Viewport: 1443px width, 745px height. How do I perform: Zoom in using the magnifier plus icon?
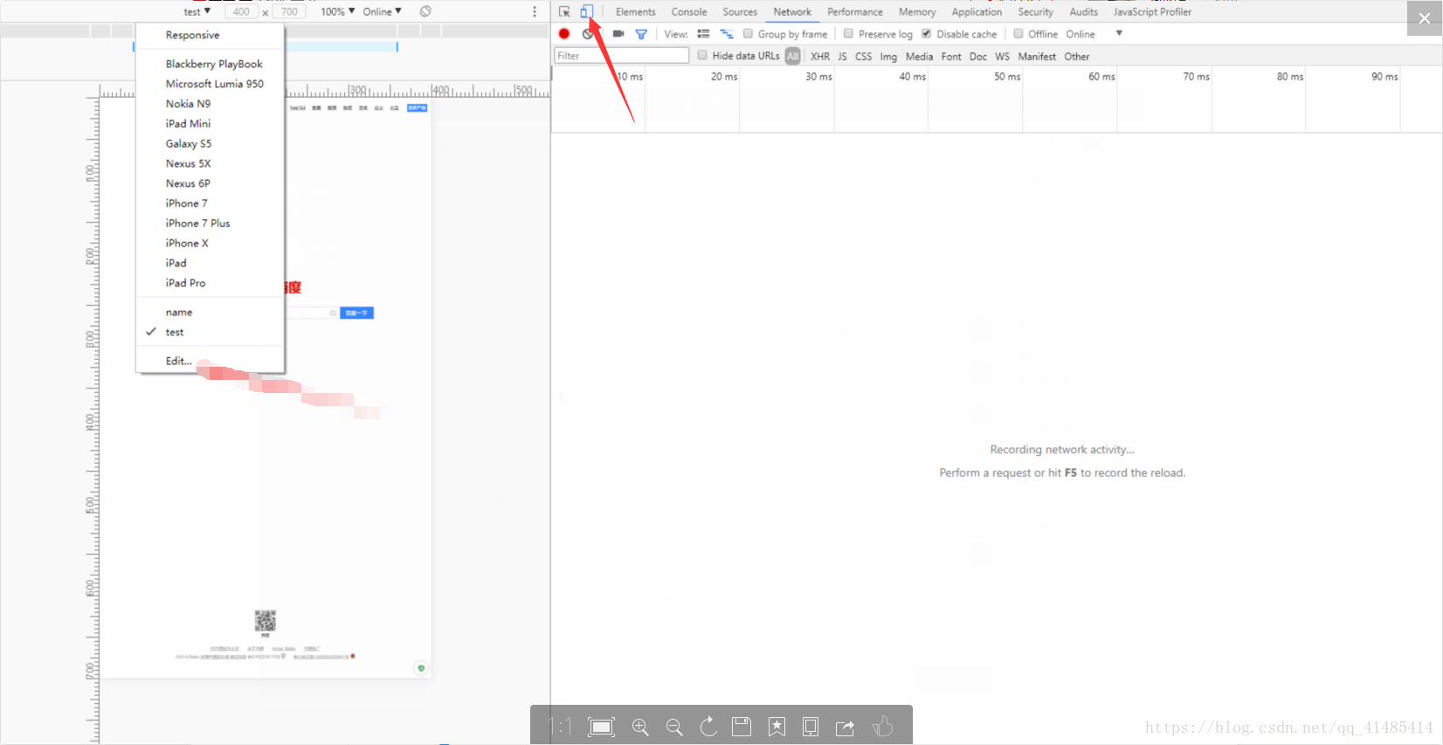(x=640, y=727)
